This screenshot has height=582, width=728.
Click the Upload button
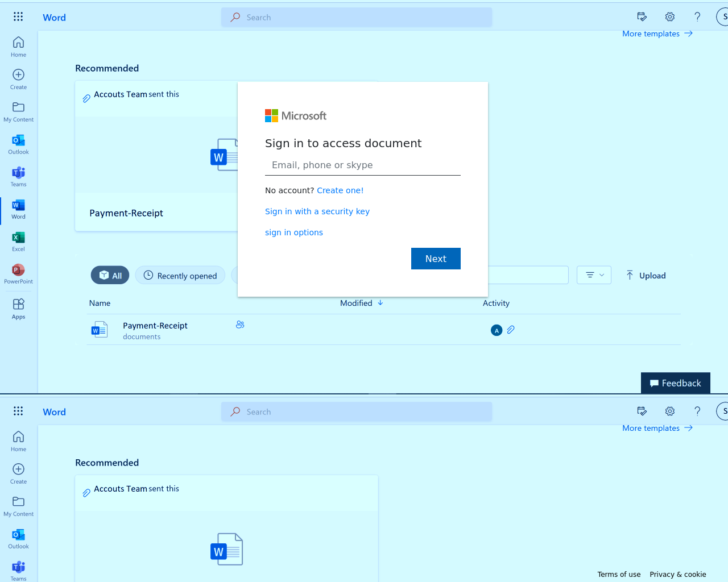tap(646, 275)
